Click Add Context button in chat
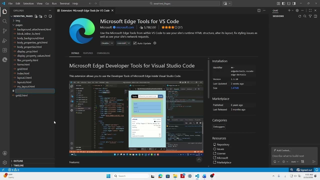320x180 pixels. [282, 150]
